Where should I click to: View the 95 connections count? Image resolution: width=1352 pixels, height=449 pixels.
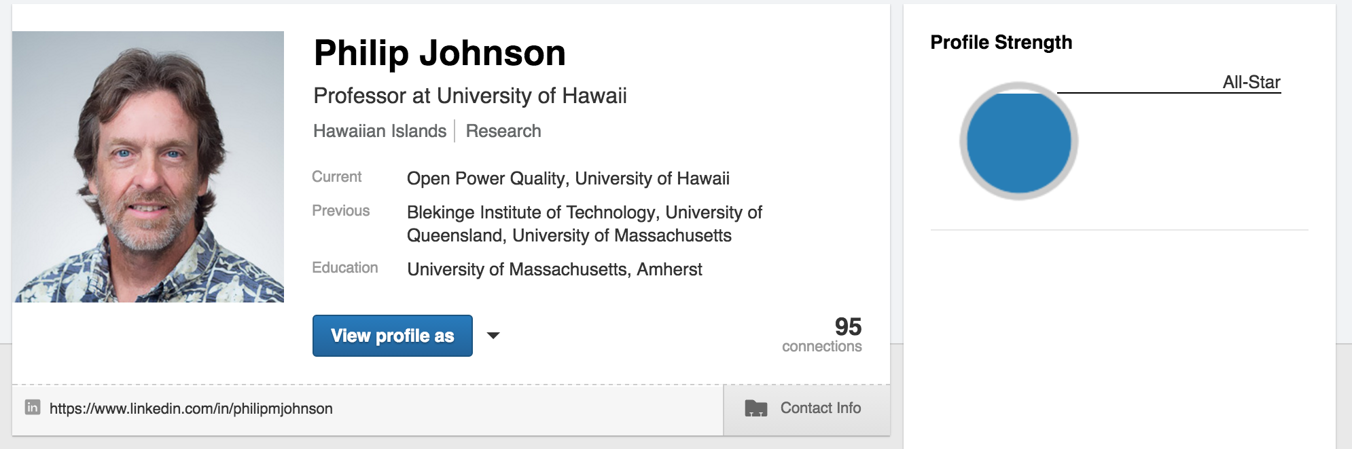[x=822, y=335]
